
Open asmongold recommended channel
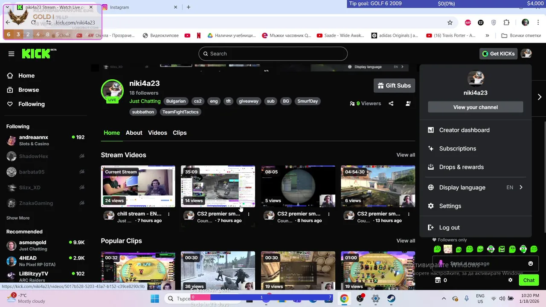coord(45,246)
